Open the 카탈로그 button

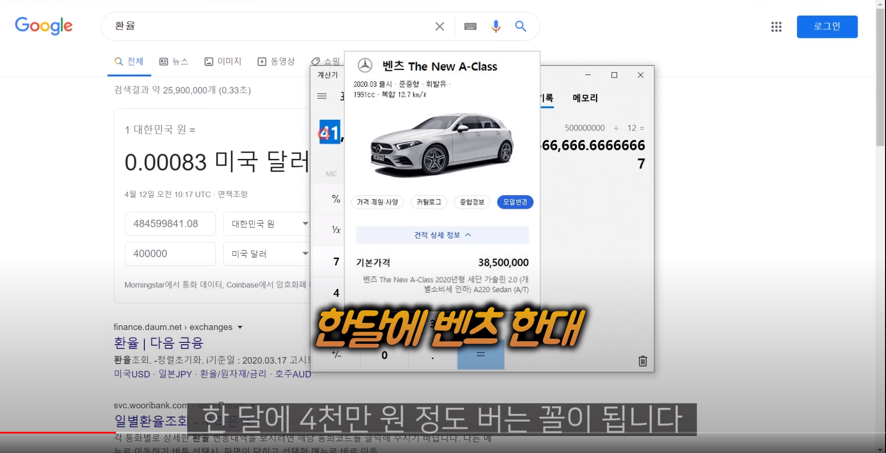pyautogui.click(x=429, y=202)
